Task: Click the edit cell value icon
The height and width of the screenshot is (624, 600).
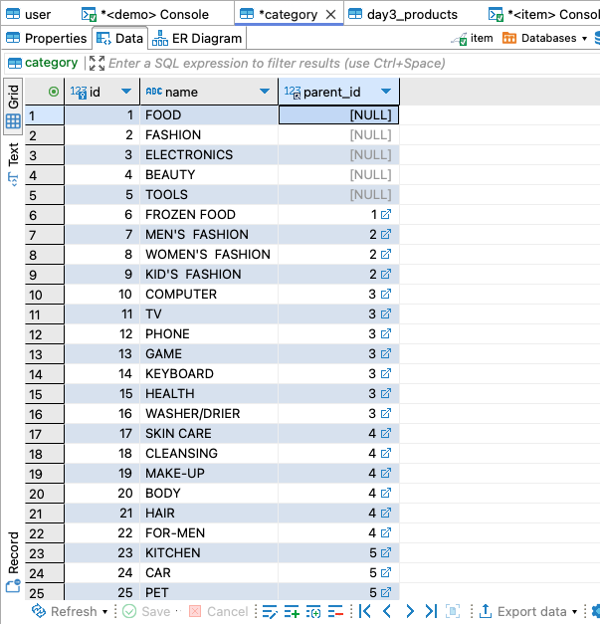Action: pos(270,611)
